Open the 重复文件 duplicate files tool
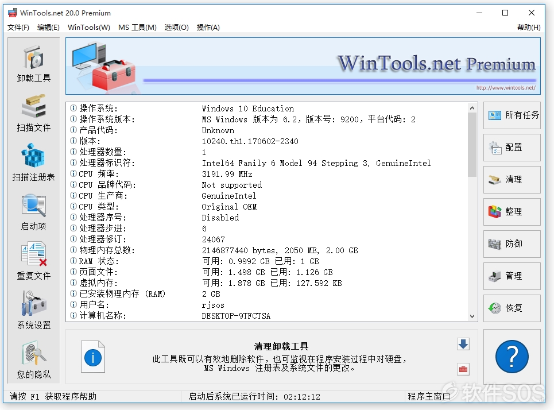 pyautogui.click(x=33, y=261)
